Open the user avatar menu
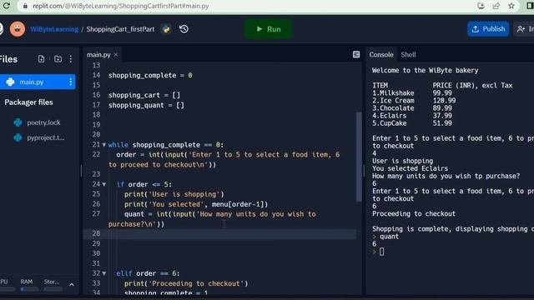This screenshot has width=534, height=300. 18,29
